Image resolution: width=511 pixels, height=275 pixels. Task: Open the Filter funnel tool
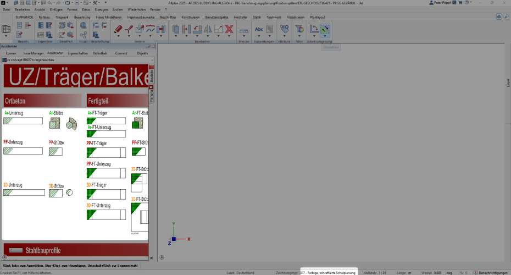[x=299, y=29]
